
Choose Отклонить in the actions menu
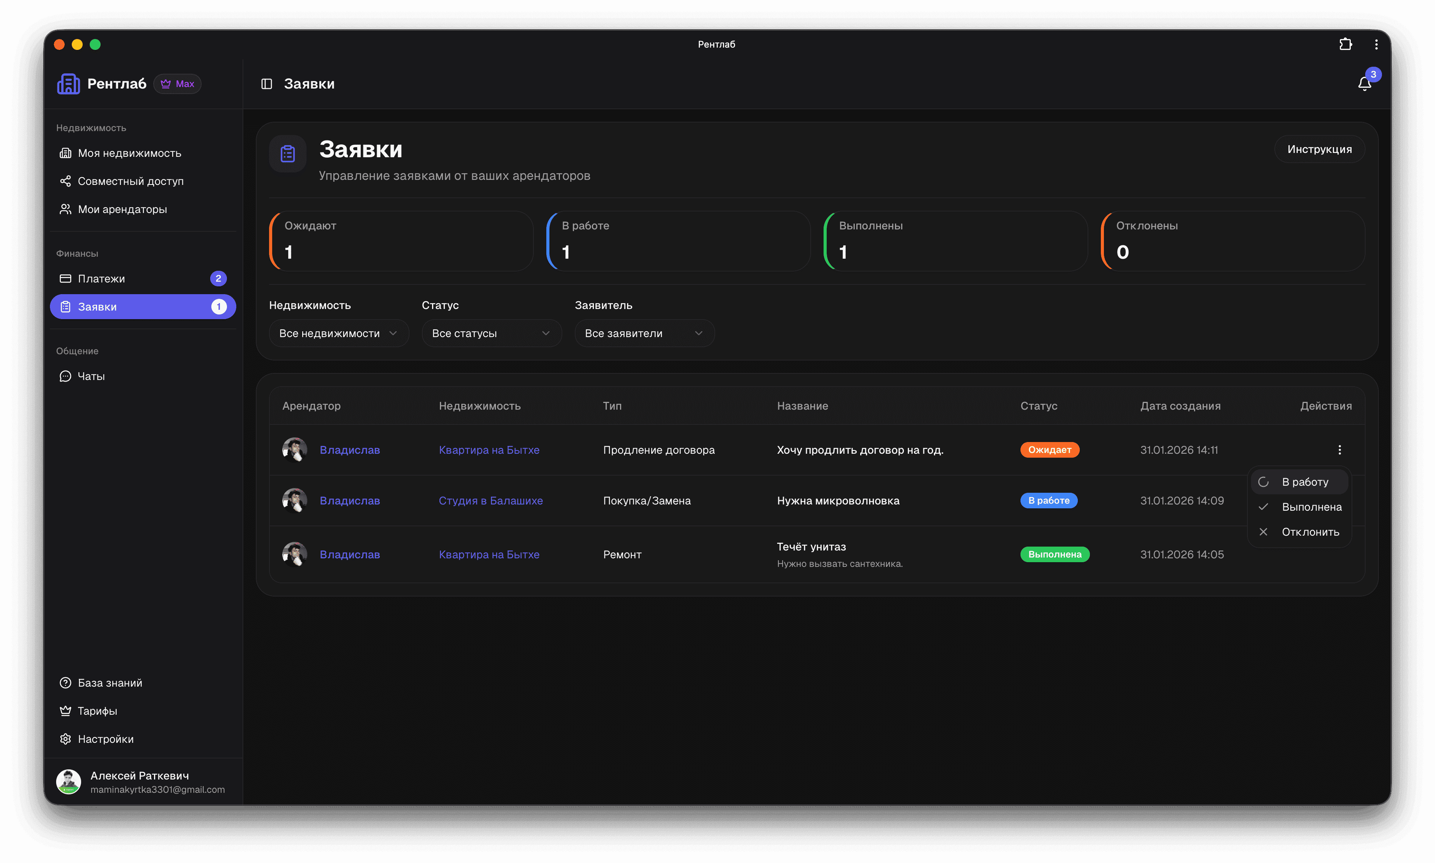1310,532
